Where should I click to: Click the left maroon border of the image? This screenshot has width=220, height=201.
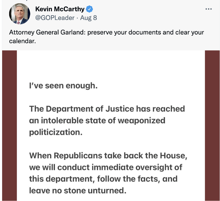pyautogui.click(x=9, y=126)
